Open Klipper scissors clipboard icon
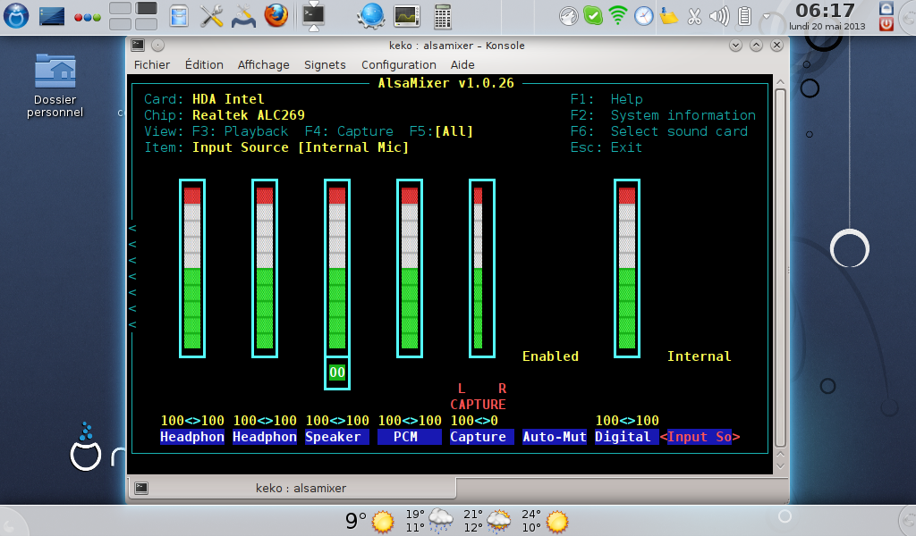Screen dimensions: 916x536 pos(694,16)
